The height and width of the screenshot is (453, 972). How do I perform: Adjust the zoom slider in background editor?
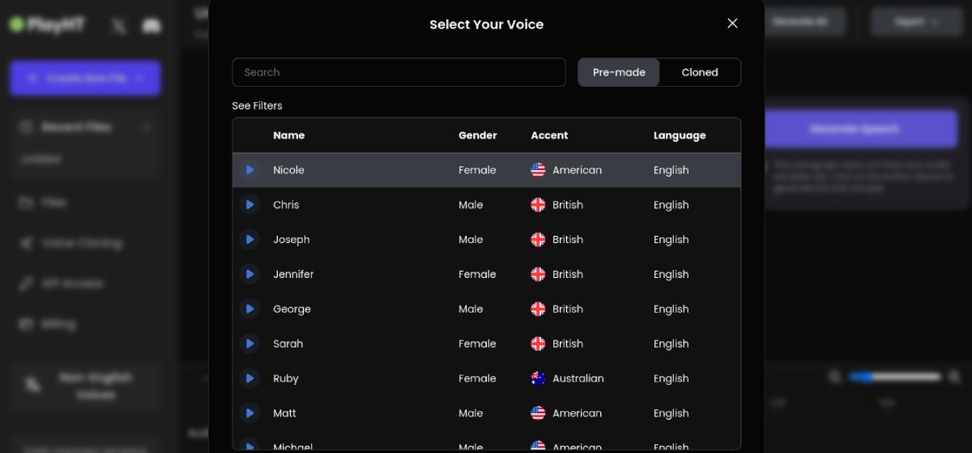(894, 377)
